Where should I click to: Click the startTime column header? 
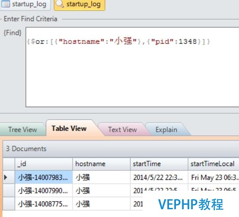click(159, 164)
